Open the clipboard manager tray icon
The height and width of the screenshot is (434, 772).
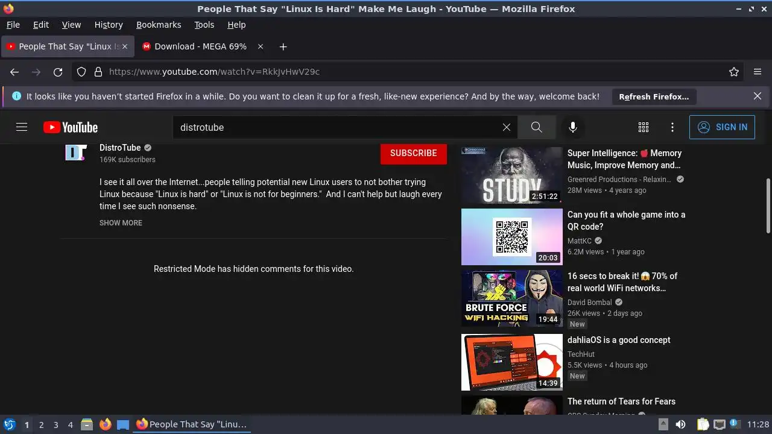point(703,424)
